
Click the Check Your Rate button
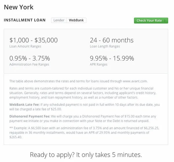151,21
